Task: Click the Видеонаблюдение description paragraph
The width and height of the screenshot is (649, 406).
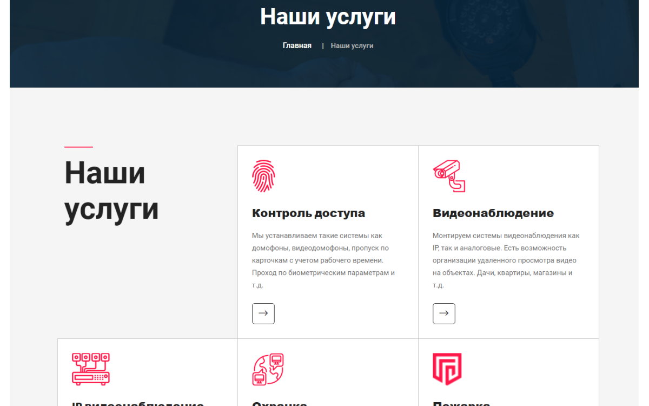Action: coord(506,260)
